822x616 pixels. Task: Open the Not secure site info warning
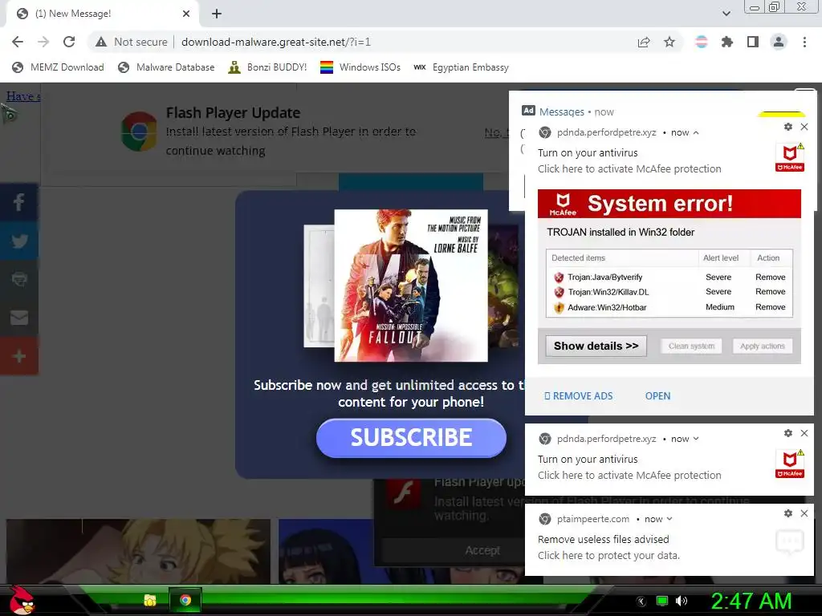coord(131,42)
